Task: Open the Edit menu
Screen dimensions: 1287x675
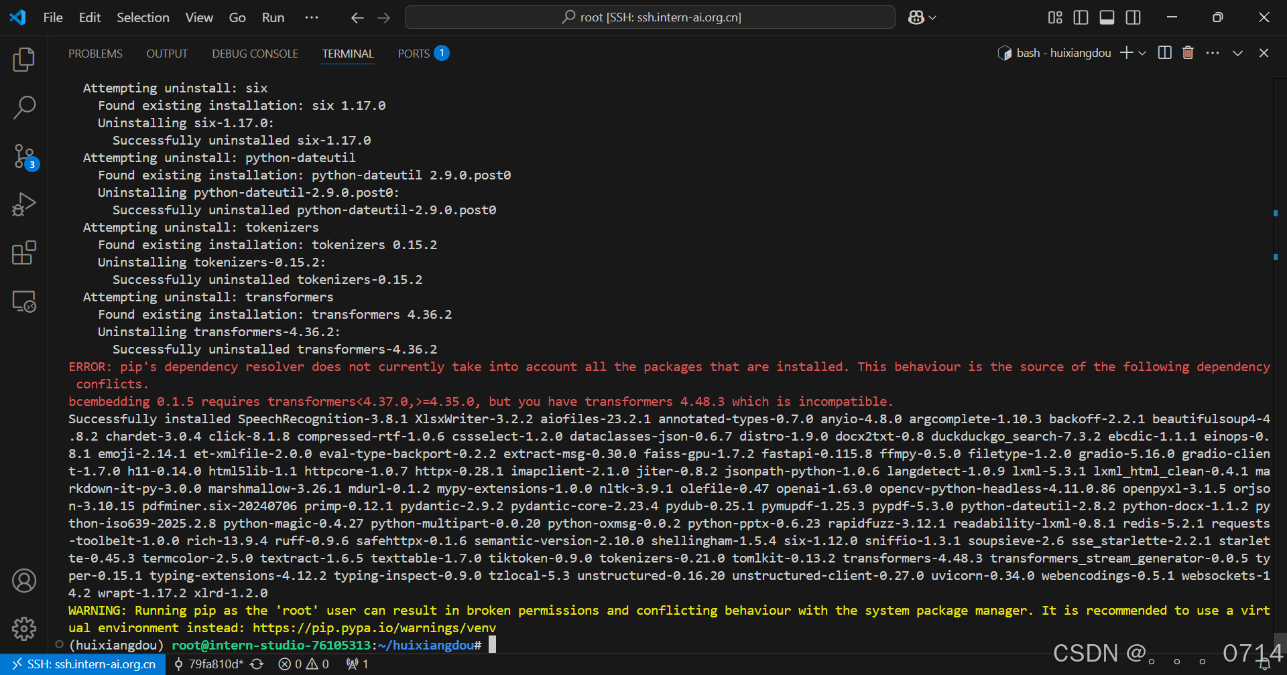Action: point(90,17)
